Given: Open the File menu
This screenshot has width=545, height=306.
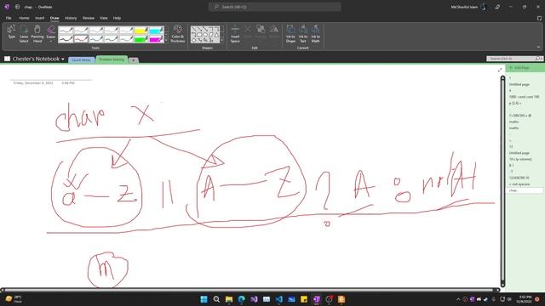Looking at the screenshot, I should (9, 18).
